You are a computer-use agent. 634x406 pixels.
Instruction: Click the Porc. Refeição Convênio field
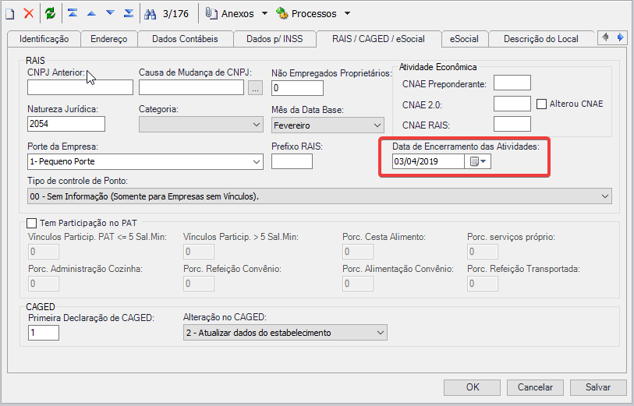(199, 284)
